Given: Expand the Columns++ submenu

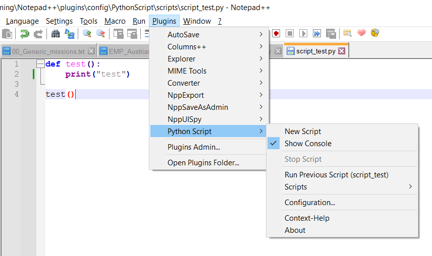Looking at the screenshot, I should tap(208, 47).
